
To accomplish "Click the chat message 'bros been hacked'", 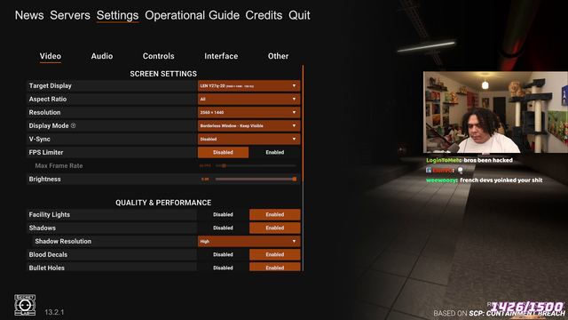I will click(488, 160).
